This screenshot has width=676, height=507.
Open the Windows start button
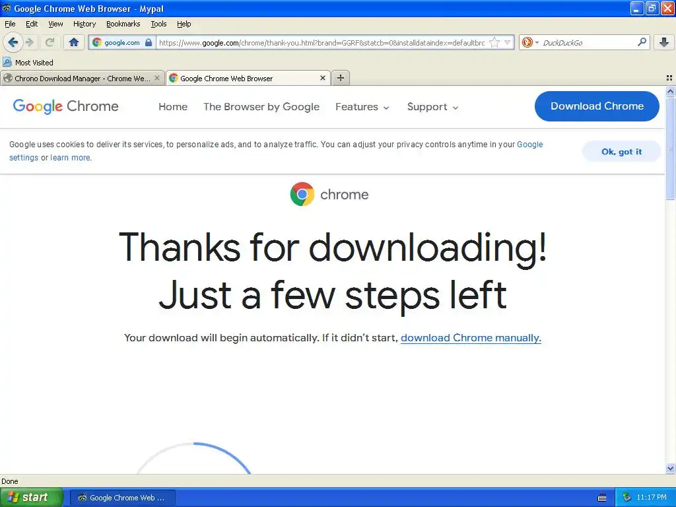32,497
